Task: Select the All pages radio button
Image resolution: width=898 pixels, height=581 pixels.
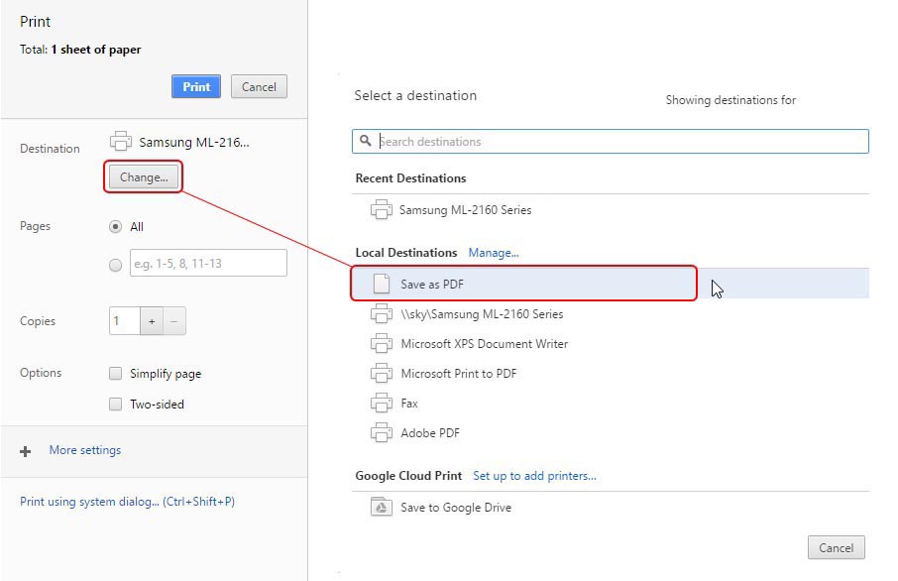Action: (116, 227)
